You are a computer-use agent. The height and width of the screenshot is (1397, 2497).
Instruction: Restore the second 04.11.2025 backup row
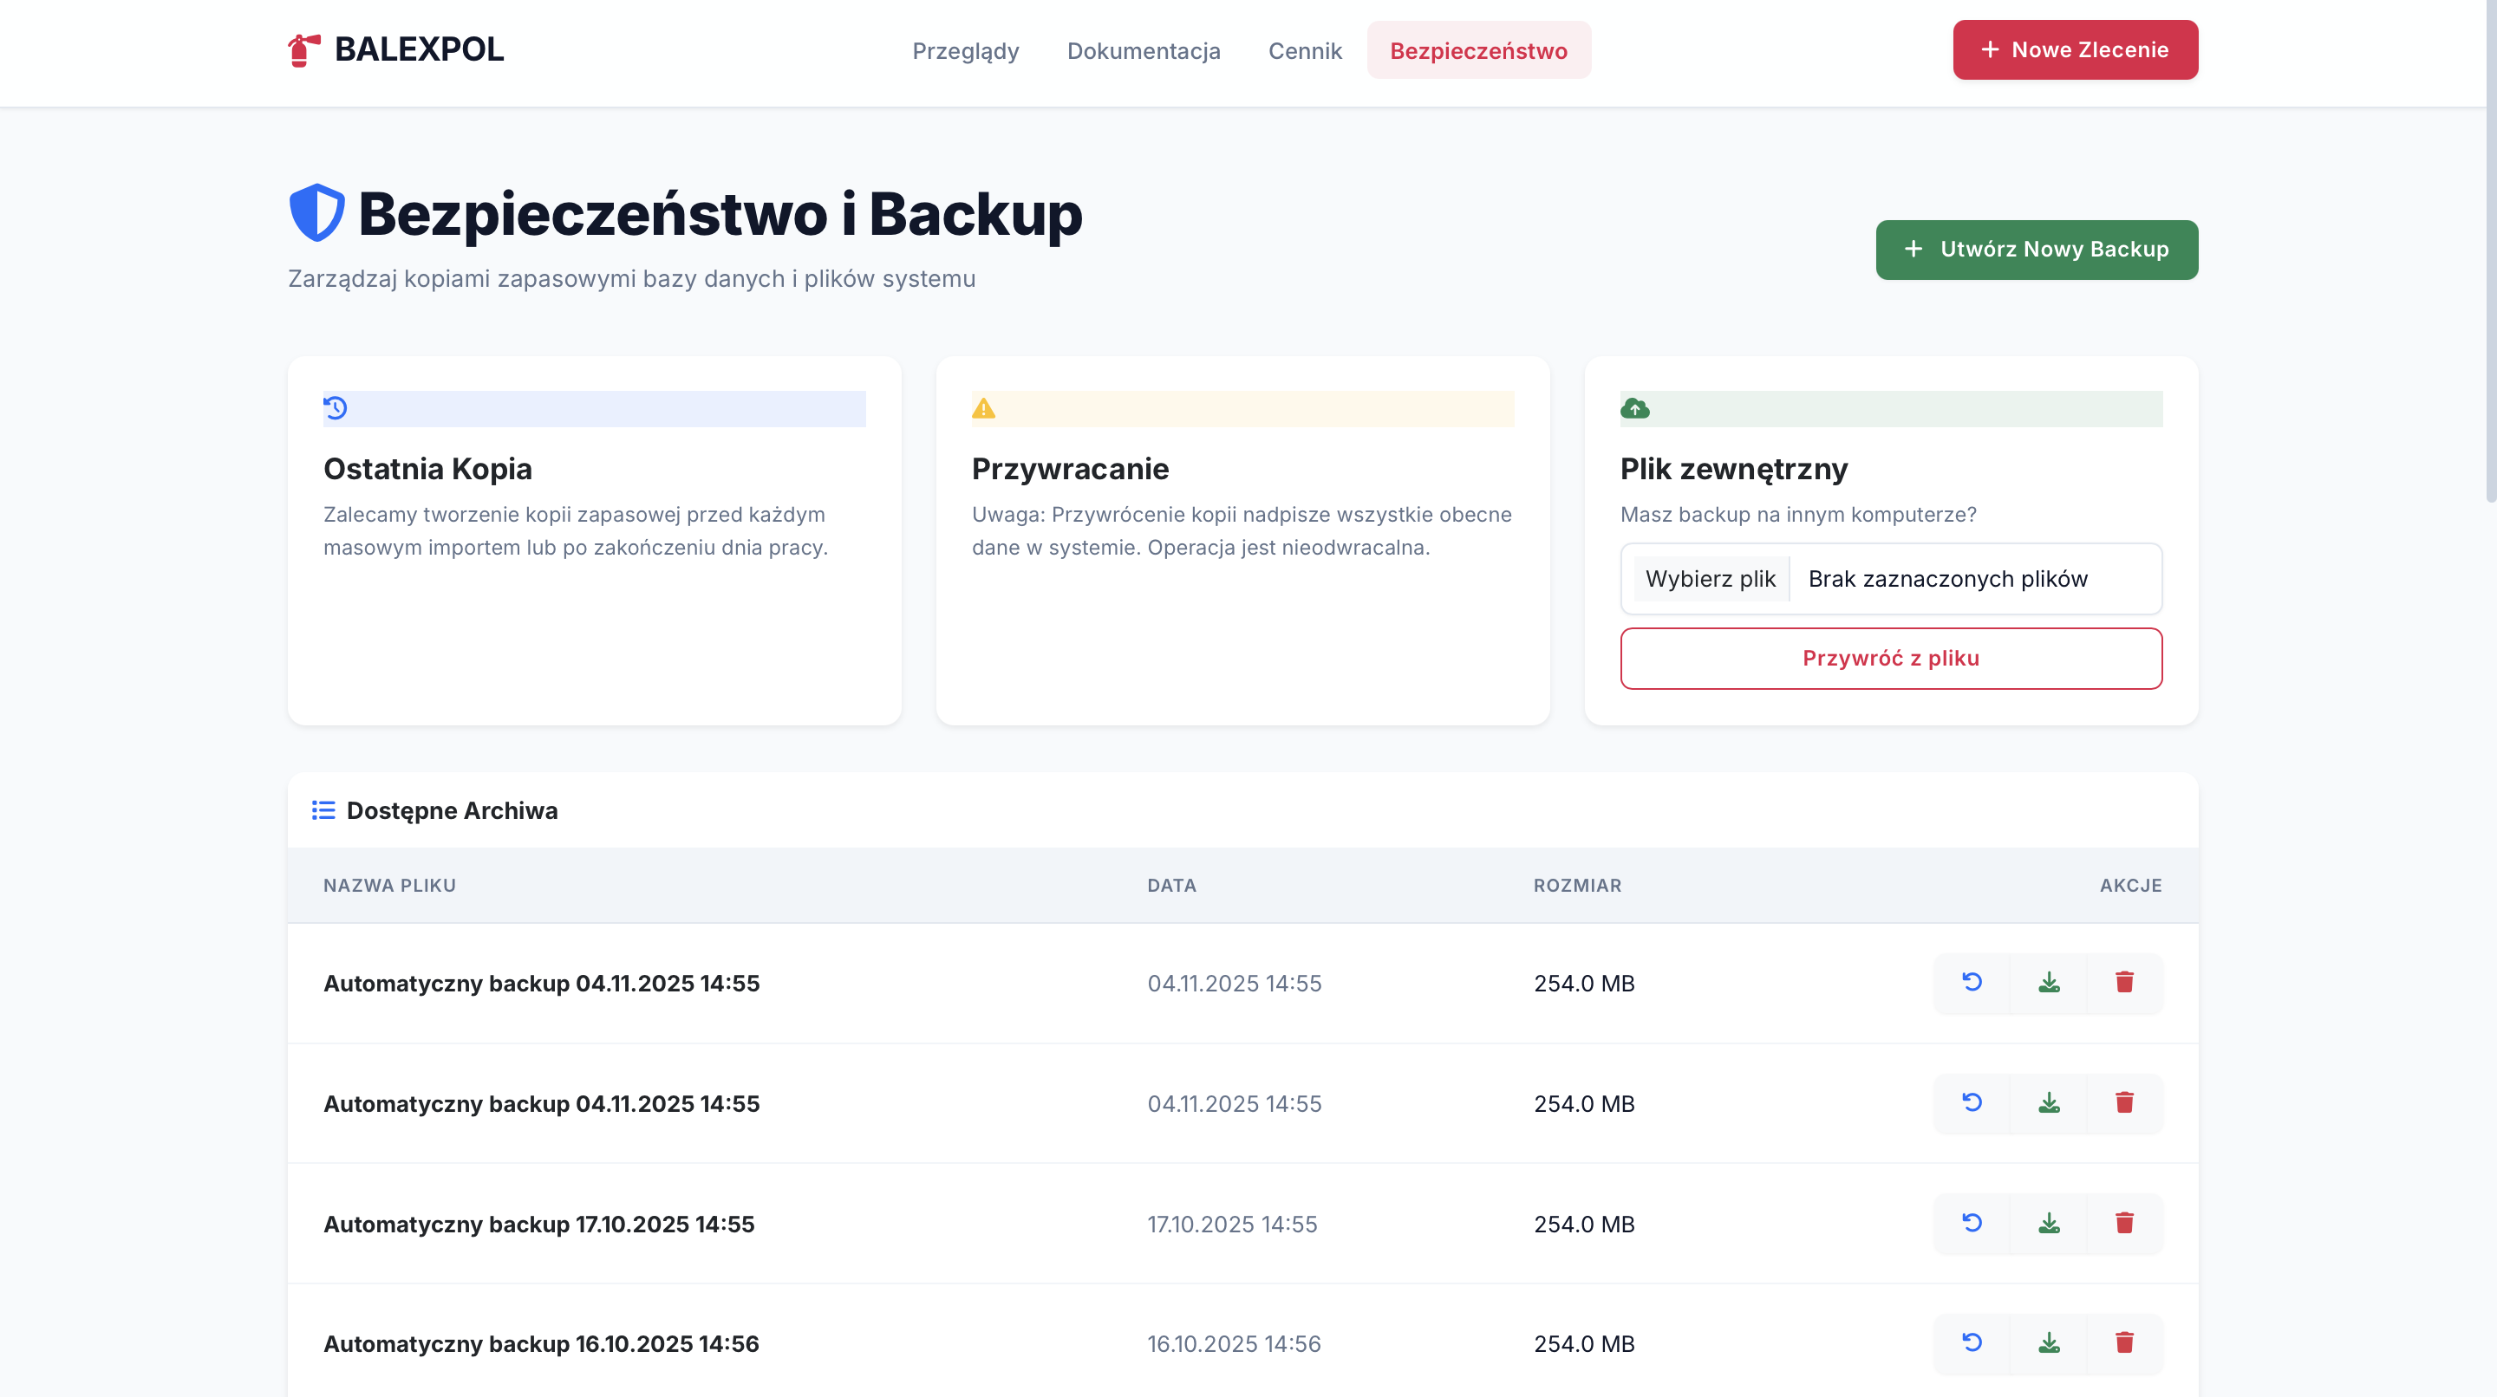click(x=1972, y=1102)
